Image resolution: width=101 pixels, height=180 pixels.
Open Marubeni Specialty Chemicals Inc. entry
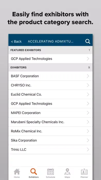[x=50, y=122]
